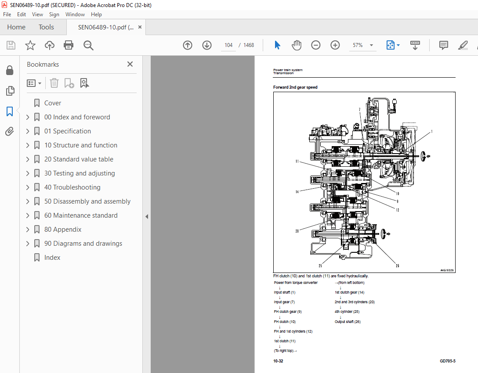Screen dimensions: 478x373
Task: Click the page number input field
Action: [x=228, y=45]
